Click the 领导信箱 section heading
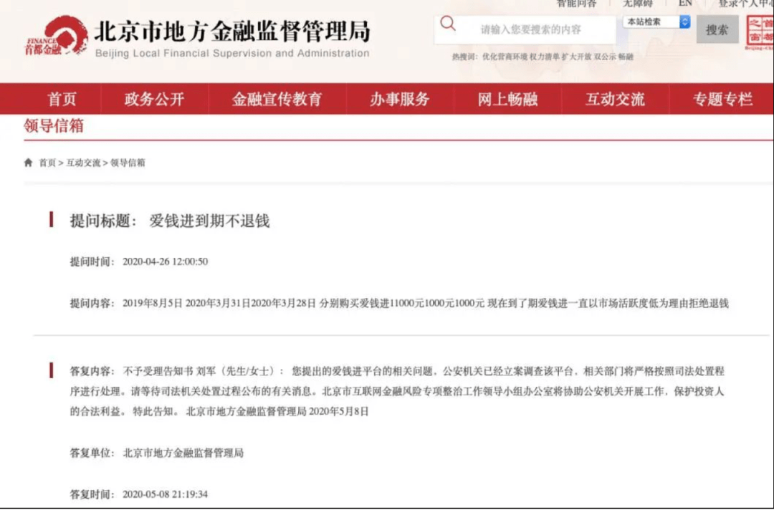Viewport: 774px width, 510px height. point(54,126)
